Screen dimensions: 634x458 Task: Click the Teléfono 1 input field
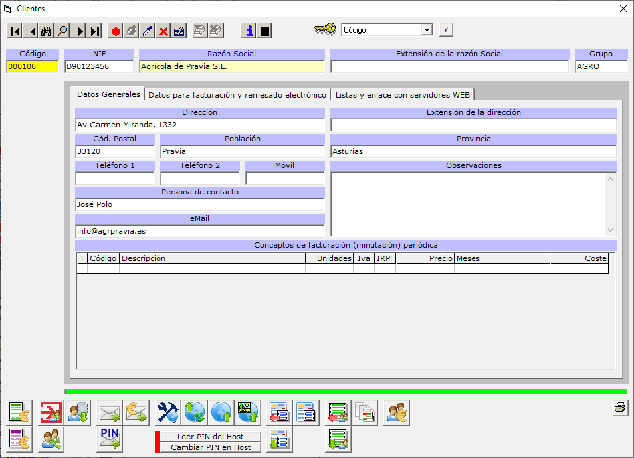[x=115, y=178]
